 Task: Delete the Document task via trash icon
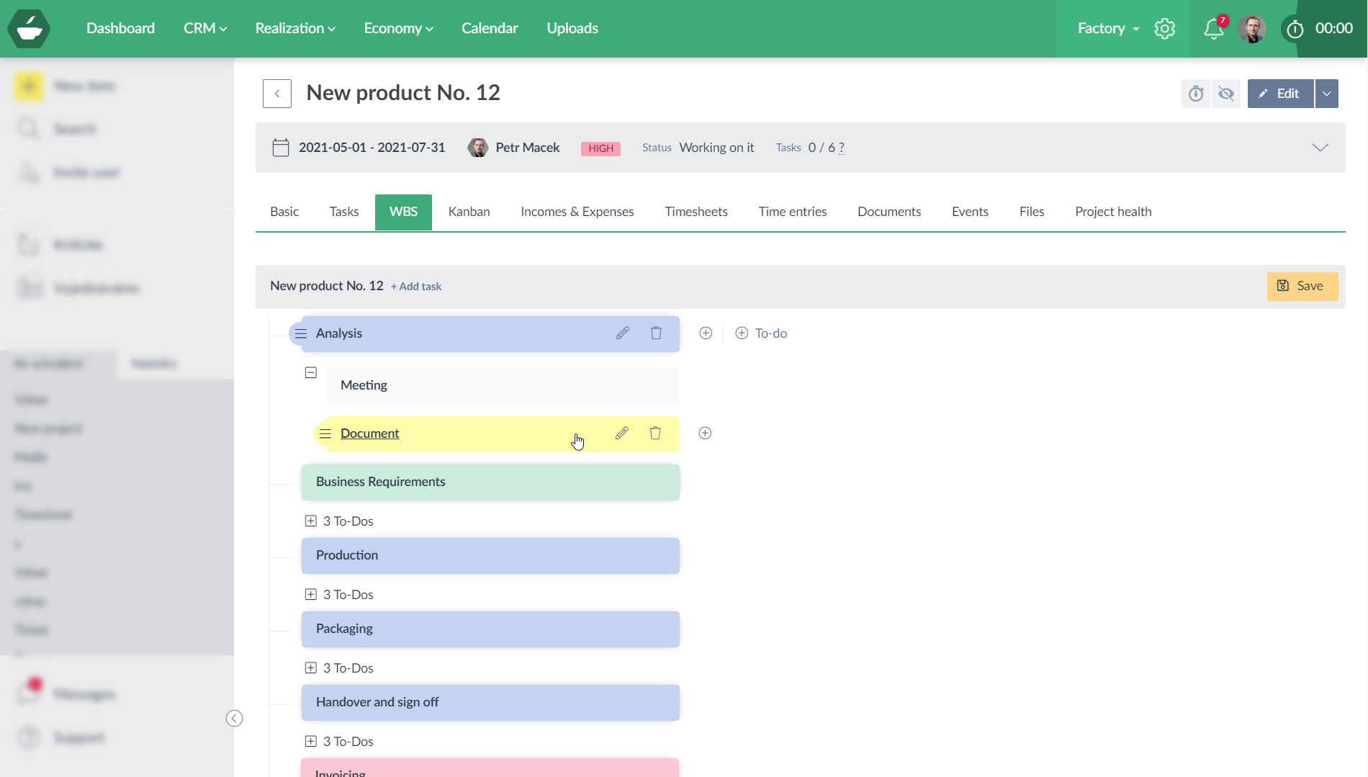(x=655, y=434)
